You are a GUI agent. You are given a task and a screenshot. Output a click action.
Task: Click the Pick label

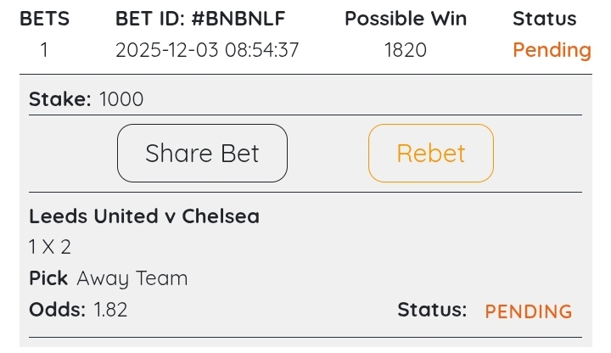48,278
